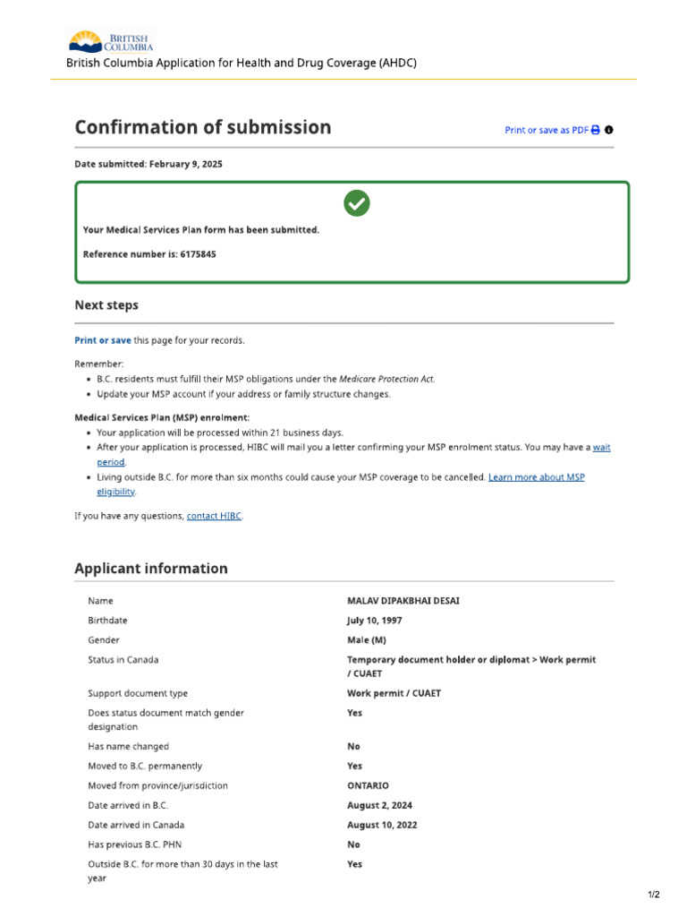This screenshot has width=687, height=917.
Task: Click the green checkmark success icon
Action: (357, 203)
